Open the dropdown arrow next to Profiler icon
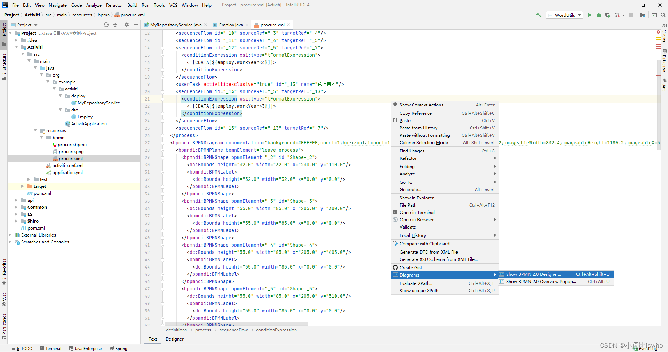Viewport: 668px width, 352px height. 623,15
